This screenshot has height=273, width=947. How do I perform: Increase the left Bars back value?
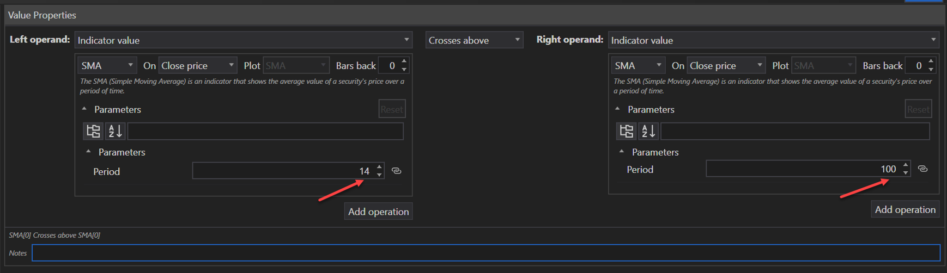point(404,61)
